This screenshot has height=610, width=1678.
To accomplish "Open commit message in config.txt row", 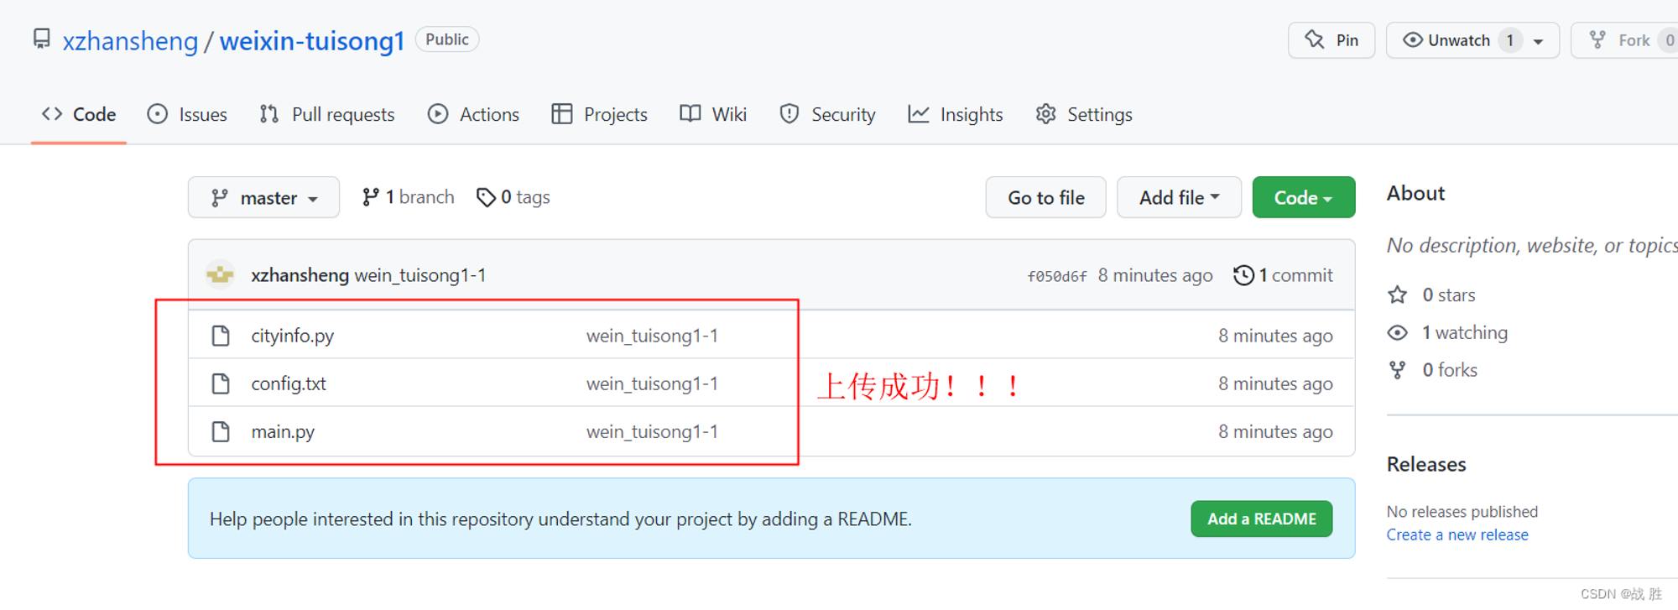I will [x=652, y=383].
